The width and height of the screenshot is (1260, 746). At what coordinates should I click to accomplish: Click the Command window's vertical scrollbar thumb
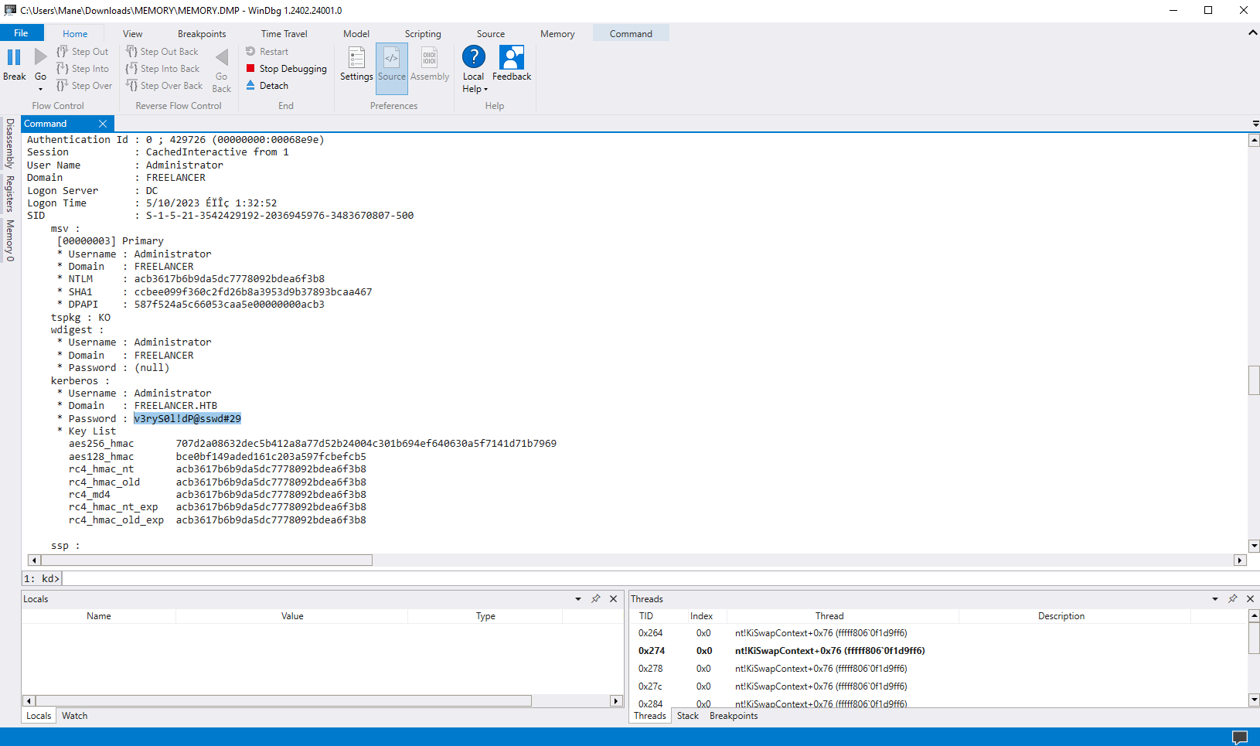tap(1254, 380)
